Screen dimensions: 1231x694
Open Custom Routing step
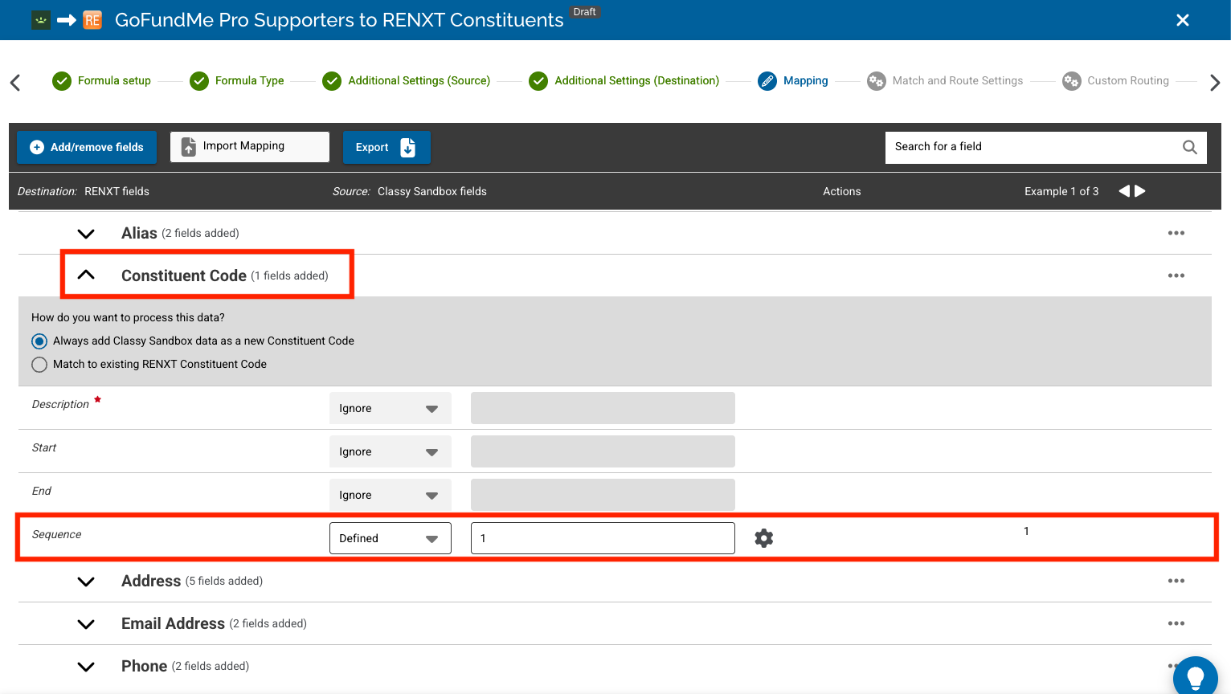click(1116, 81)
